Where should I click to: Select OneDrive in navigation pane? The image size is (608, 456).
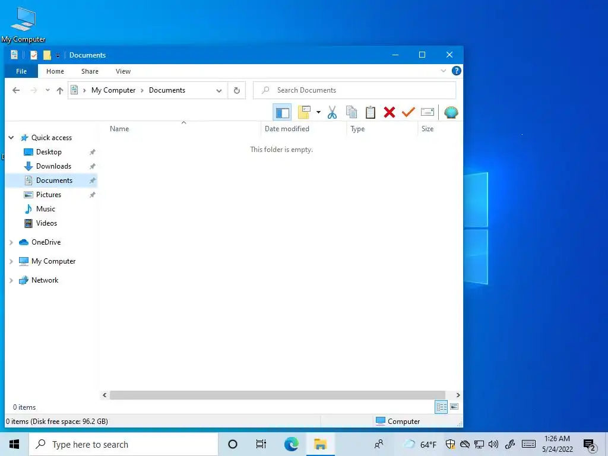(46, 242)
